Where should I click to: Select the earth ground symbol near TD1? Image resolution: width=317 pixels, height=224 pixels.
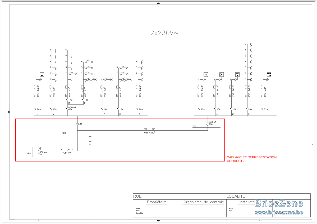pyautogui.click(x=90, y=140)
